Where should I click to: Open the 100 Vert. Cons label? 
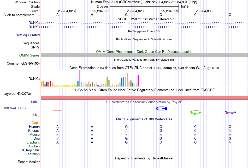(15, 108)
